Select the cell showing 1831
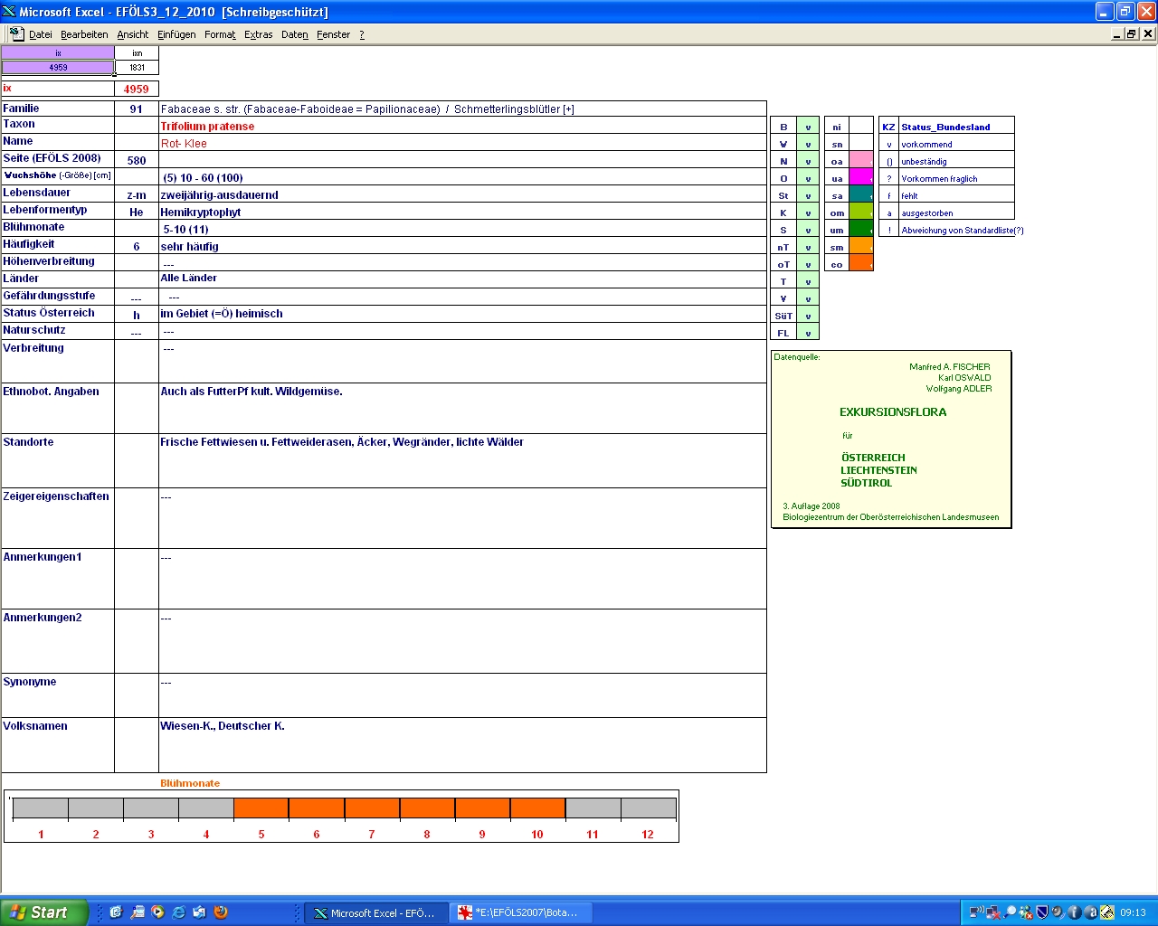The image size is (1158, 926). 137,67
